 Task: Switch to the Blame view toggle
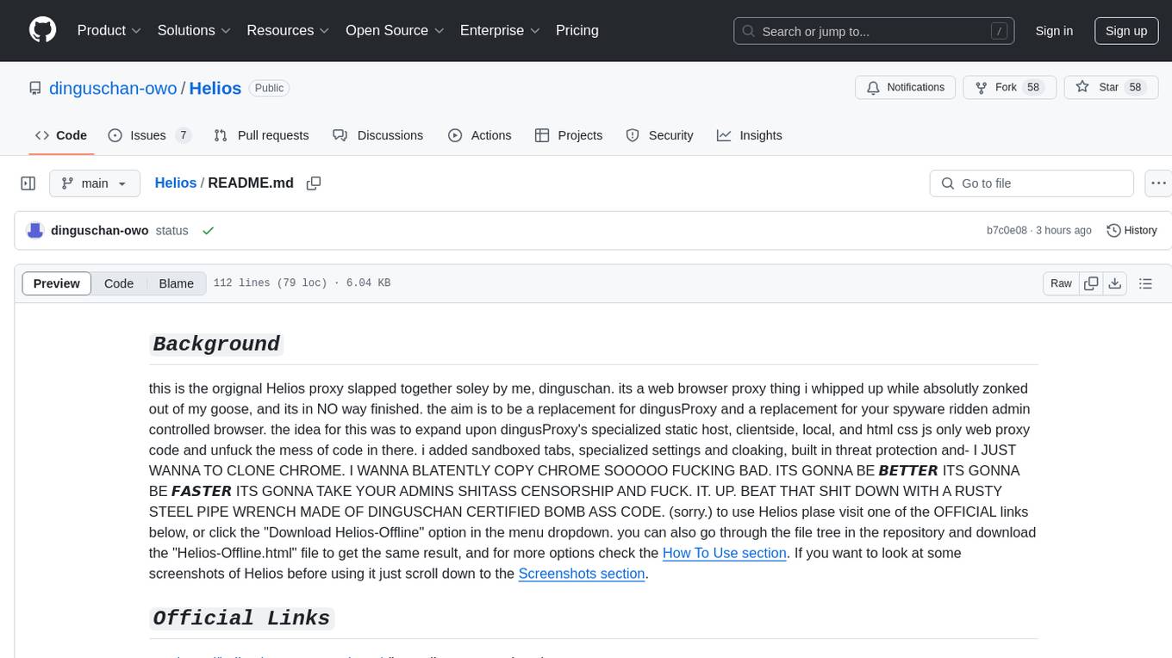(176, 283)
